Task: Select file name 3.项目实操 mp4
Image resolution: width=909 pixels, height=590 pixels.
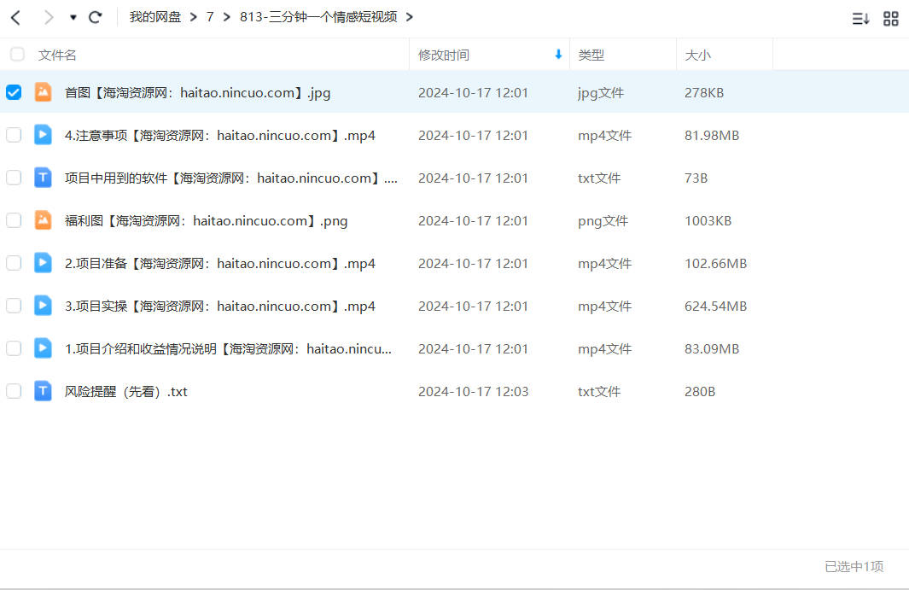Action: [x=219, y=307]
